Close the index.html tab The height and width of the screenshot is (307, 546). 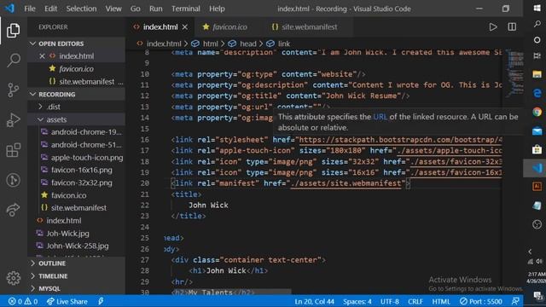click(x=185, y=26)
